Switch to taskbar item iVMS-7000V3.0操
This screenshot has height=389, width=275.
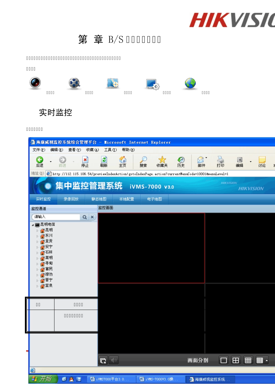[161, 379]
